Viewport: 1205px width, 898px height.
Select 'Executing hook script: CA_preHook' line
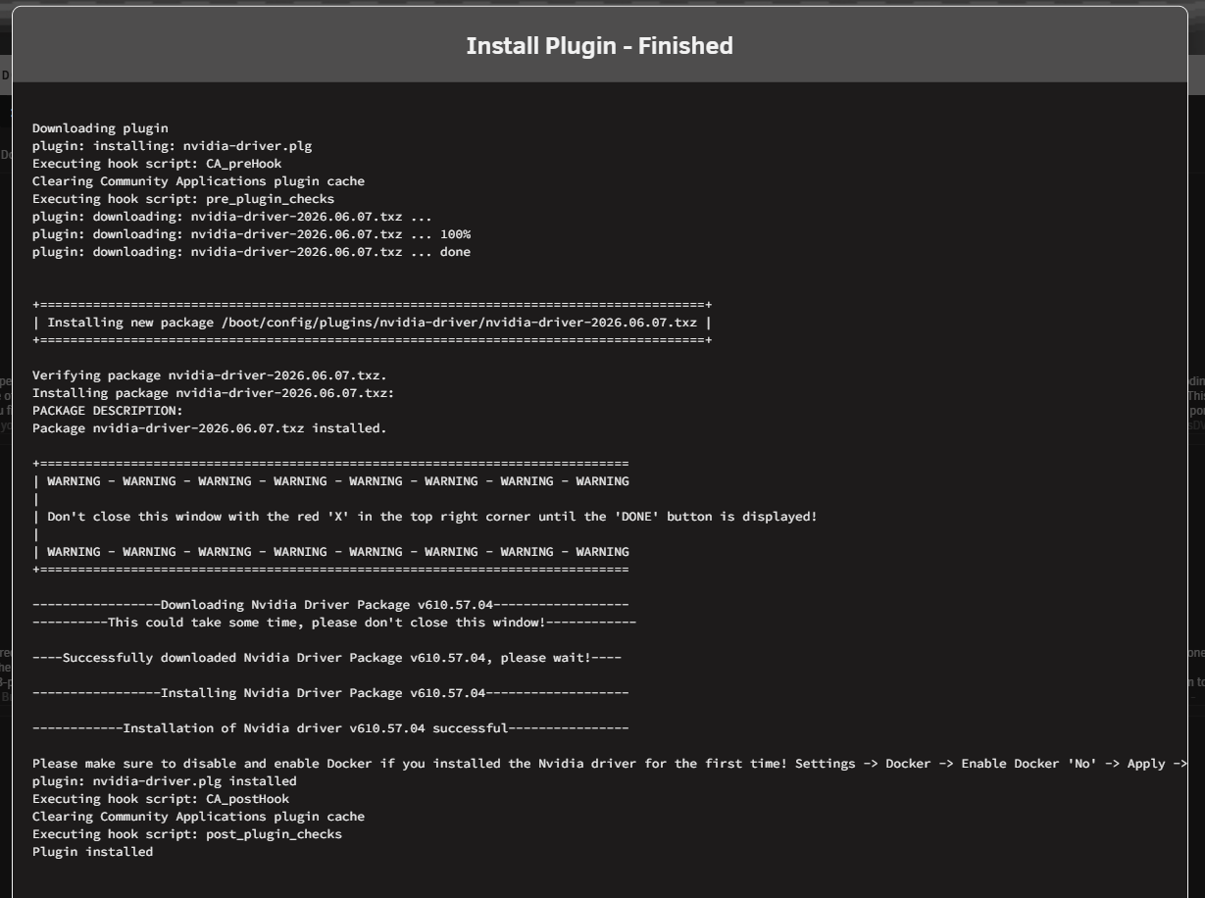point(157,164)
